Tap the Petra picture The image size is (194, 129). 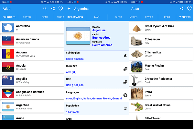tap(137, 93)
